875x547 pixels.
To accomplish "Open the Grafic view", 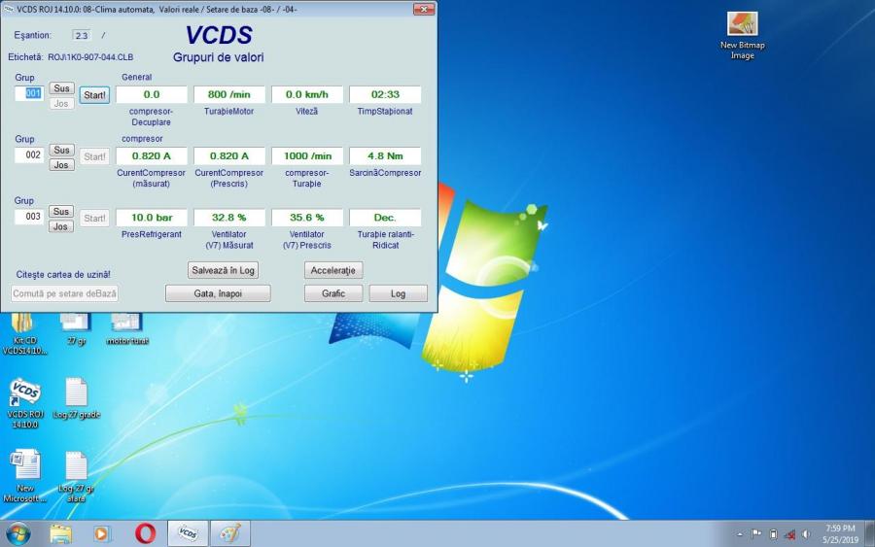I will click(x=332, y=293).
